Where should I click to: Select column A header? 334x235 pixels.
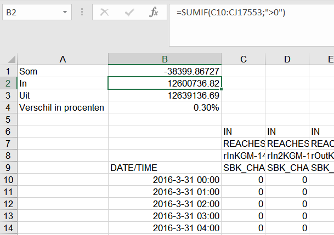pyautogui.click(x=63, y=59)
